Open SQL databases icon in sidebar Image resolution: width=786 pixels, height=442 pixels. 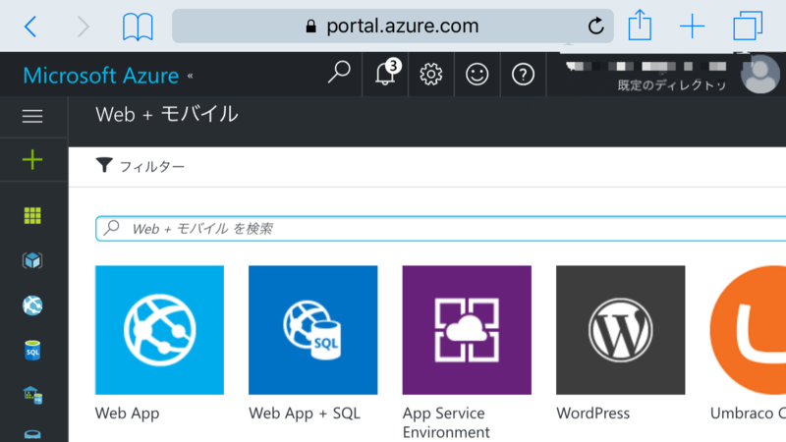32,351
